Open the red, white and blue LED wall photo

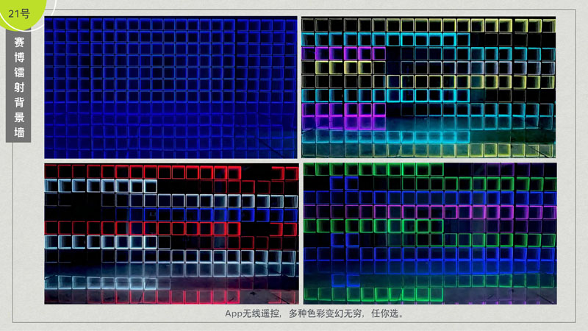click(x=171, y=233)
